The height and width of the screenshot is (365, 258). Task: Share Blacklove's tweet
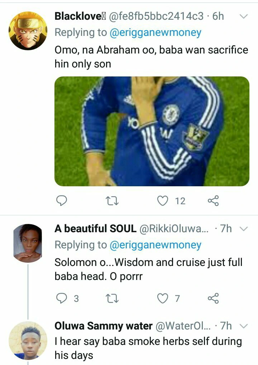click(213, 201)
